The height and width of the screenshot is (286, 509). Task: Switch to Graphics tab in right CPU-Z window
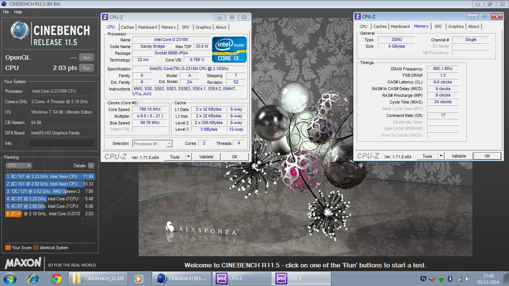point(456,26)
